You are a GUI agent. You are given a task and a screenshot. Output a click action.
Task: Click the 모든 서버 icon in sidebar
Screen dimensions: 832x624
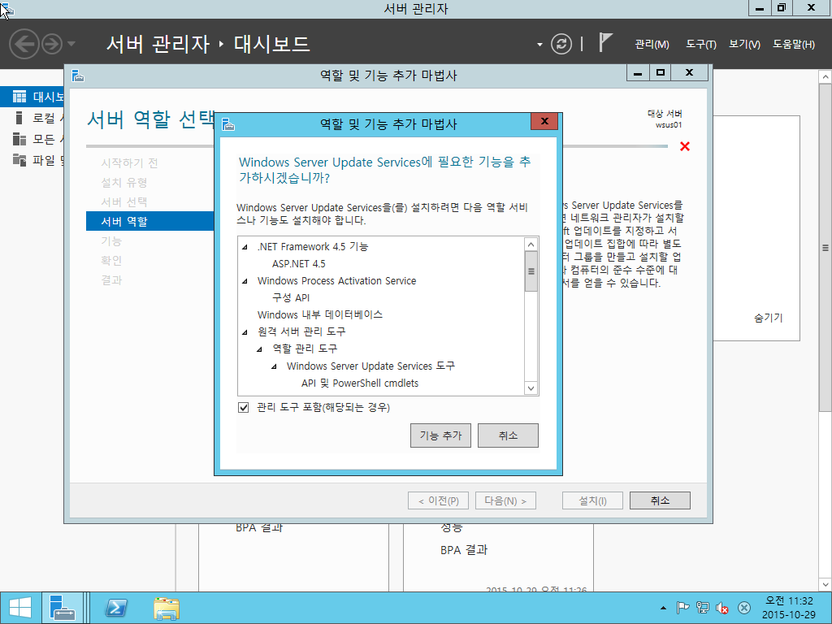[x=19, y=139]
